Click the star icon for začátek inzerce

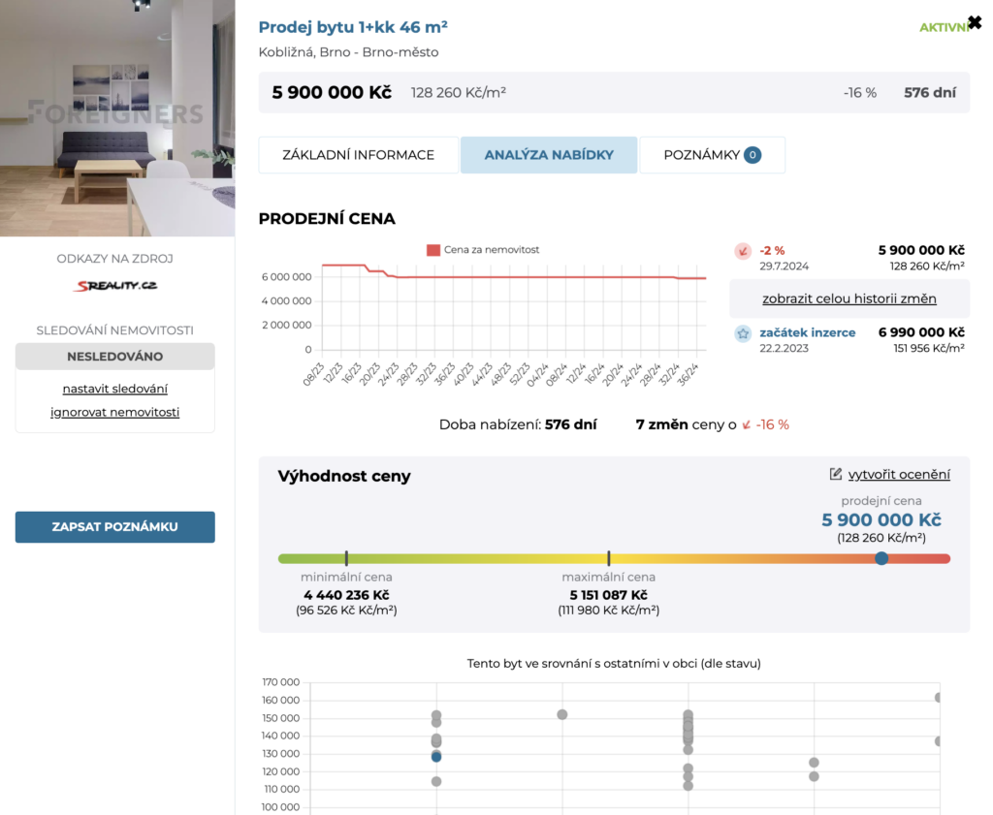[743, 333]
